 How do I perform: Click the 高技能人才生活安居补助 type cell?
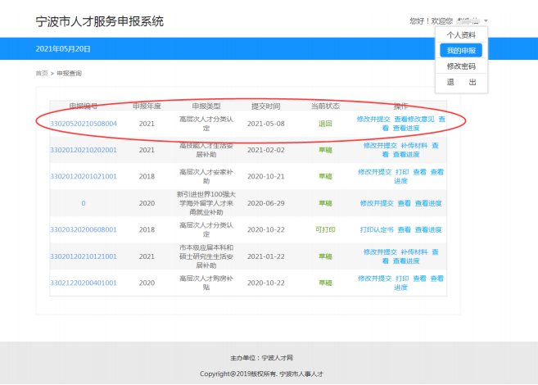[x=206, y=150]
